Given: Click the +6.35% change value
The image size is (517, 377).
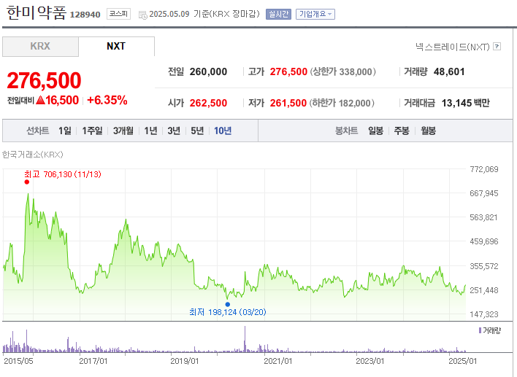Looking at the screenshot, I should [x=107, y=100].
